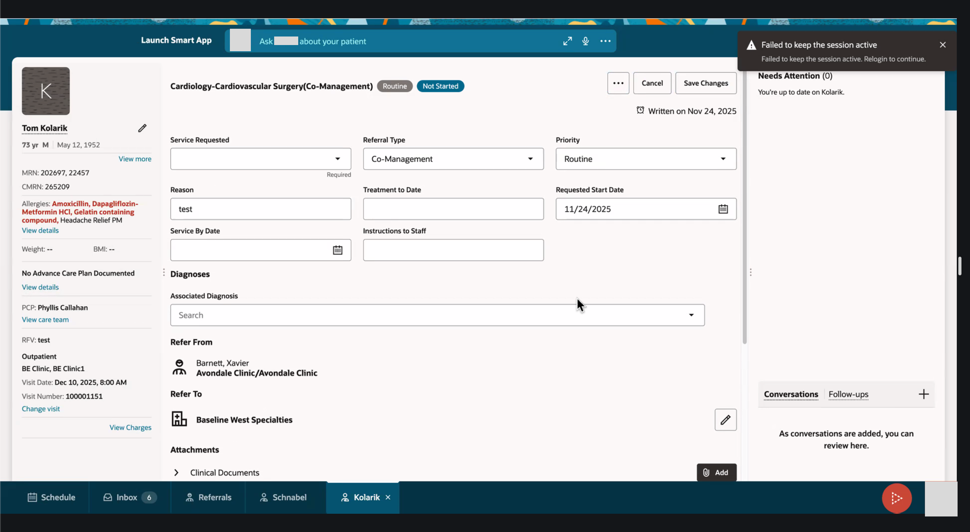Open calendar for Service By Date
The width and height of the screenshot is (970, 532).
[337, 250]
